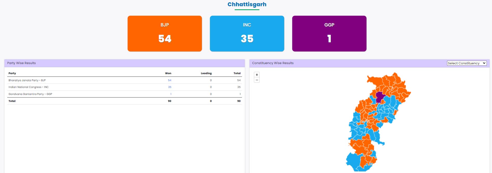Open GGP won count link 1
This screenshot has height=173, width=492.
[171, 94]
